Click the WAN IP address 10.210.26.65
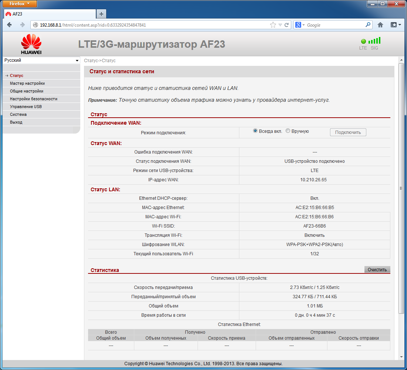 point(313,180)
